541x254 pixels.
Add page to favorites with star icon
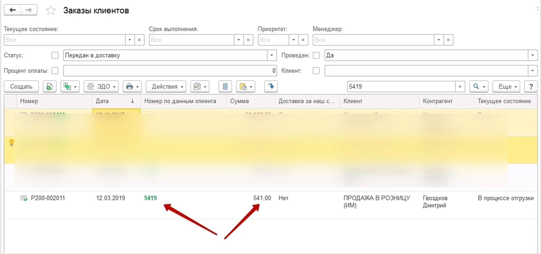click(51, 11)
